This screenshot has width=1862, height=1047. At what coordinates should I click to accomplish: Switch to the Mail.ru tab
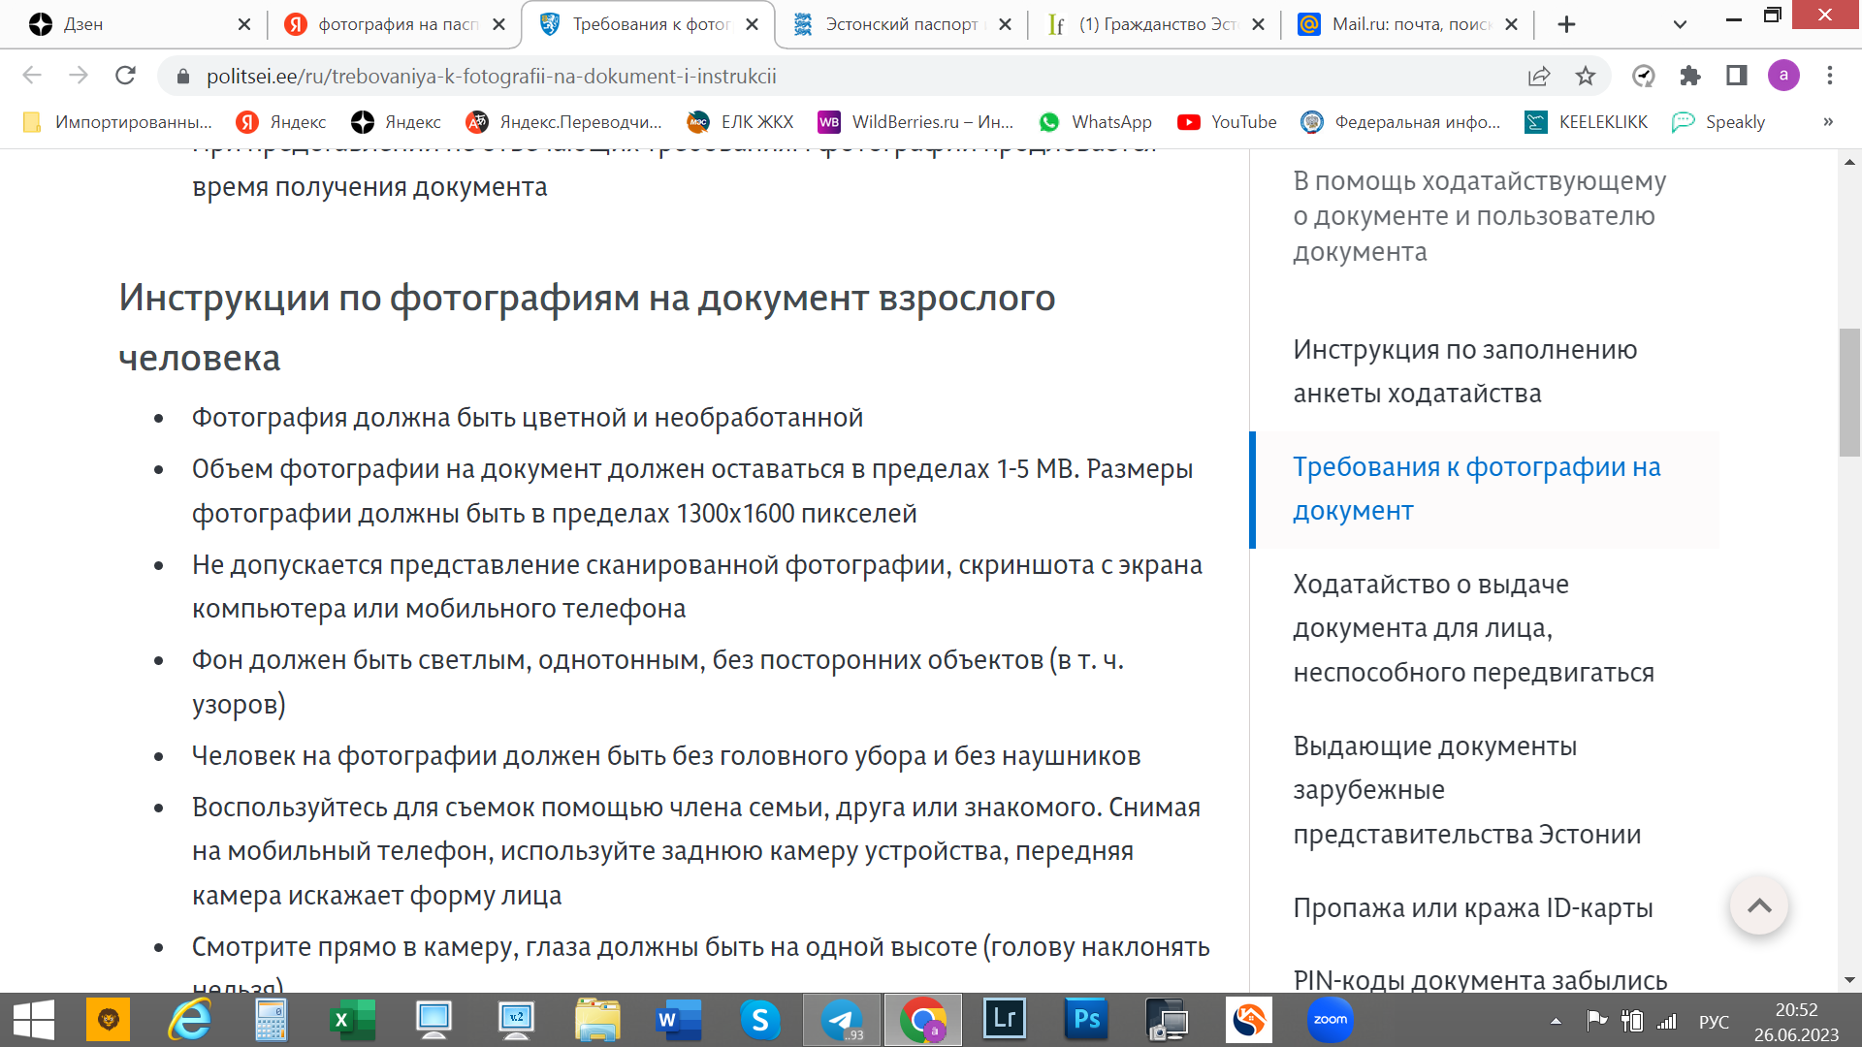[x=1409, y=24]
